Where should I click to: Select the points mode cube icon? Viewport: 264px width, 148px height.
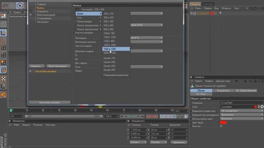coord(3,48)
